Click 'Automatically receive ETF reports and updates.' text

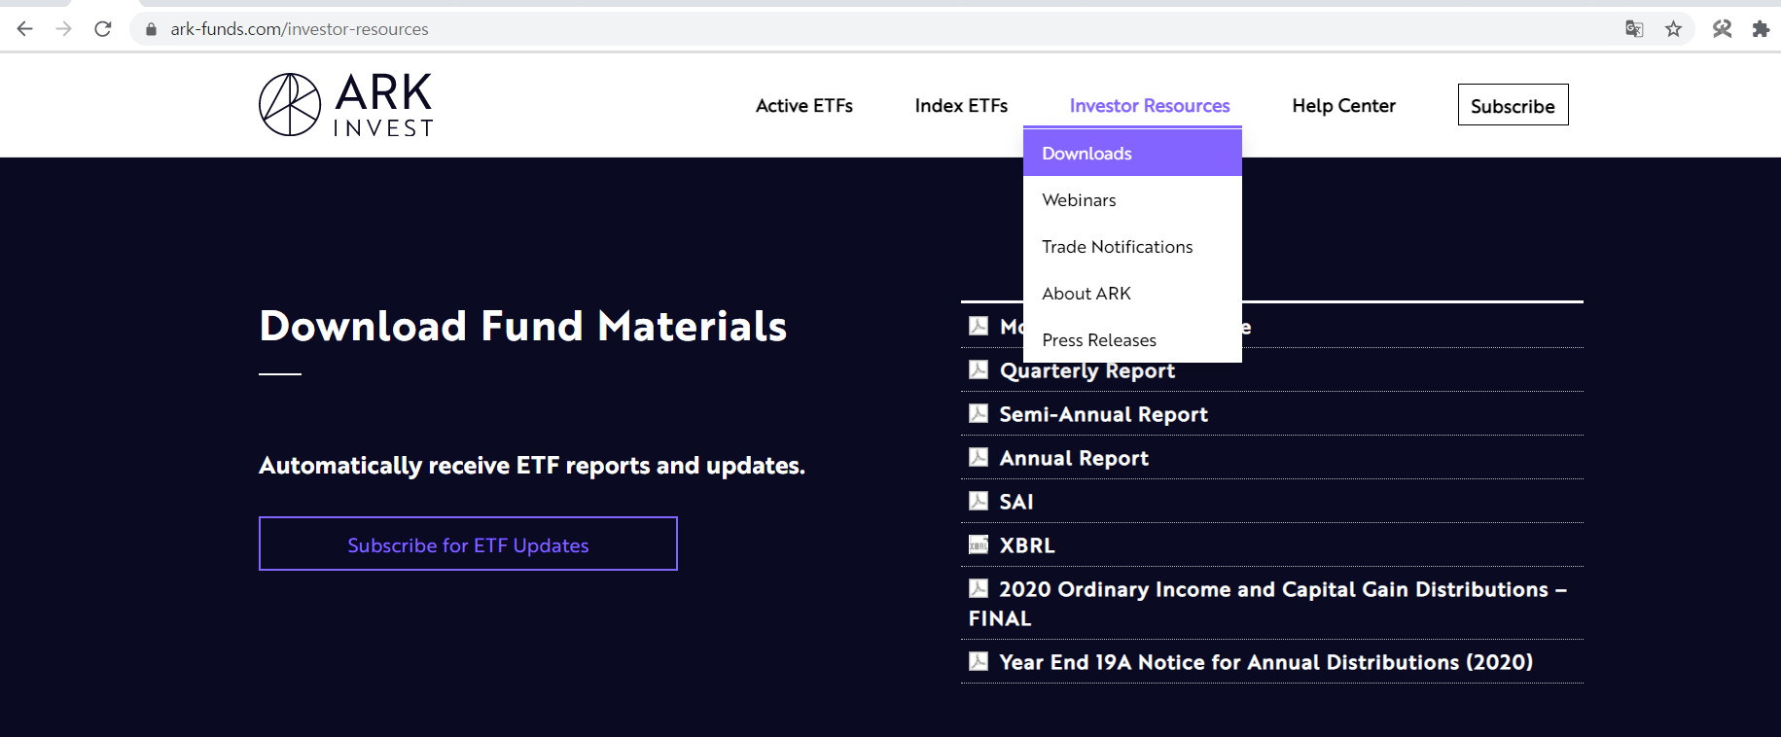pos(532,466)
